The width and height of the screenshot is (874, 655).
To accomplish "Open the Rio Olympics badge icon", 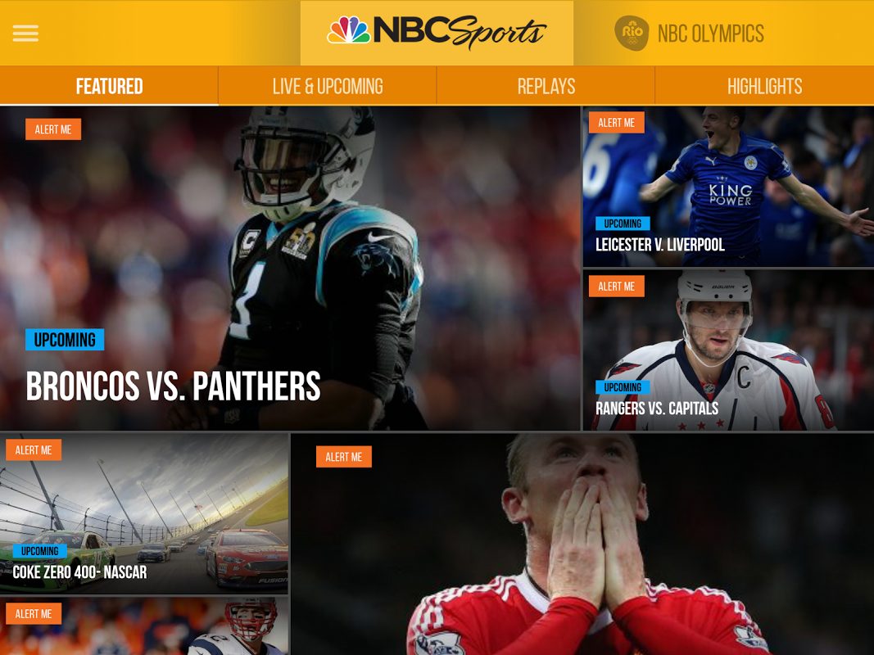I will (632, 33).
